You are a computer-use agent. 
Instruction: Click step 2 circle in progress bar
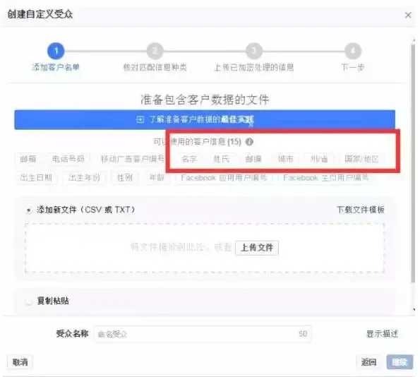[x=155, y=51]
